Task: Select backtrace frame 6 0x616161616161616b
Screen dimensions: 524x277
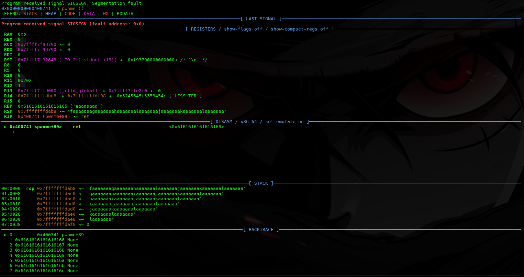Action: pyautogui.click(x=44, y=266)
